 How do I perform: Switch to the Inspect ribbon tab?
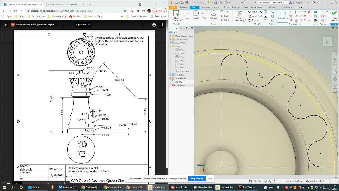coord(217,7)
